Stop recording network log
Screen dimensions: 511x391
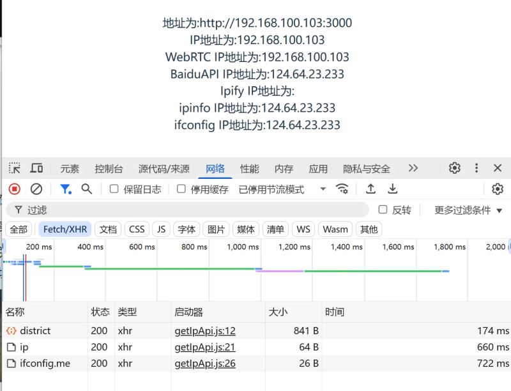[15, 189]
